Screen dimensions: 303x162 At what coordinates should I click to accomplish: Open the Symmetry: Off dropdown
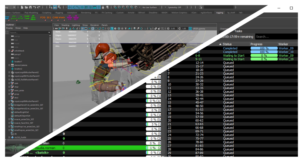tap(175, 7)
